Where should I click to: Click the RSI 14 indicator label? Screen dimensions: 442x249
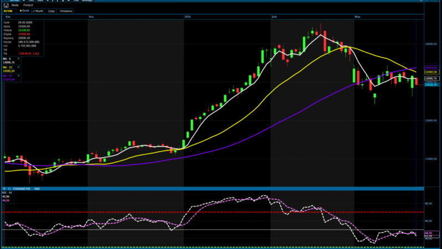pyautogui.click(x=7, y=193)
